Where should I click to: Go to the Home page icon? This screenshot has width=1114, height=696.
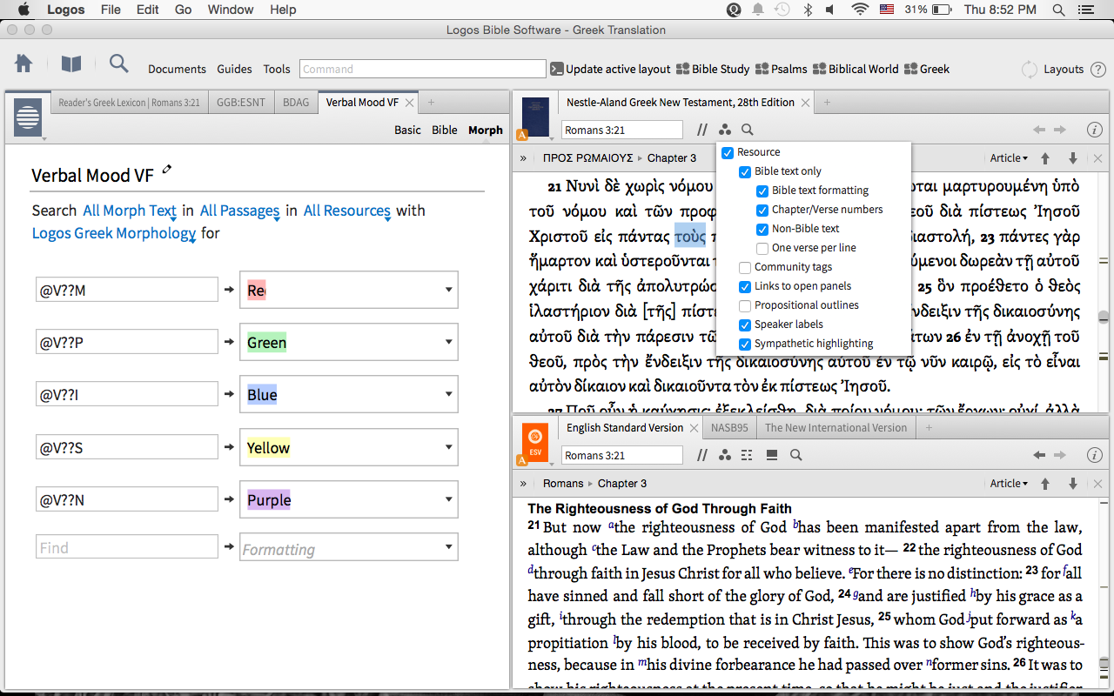point(23,64)
